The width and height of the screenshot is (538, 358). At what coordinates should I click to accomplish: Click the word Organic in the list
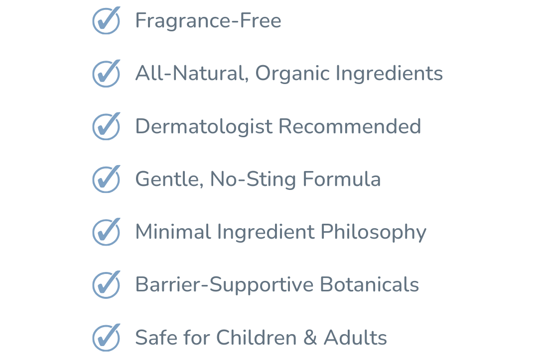(292, 74)
